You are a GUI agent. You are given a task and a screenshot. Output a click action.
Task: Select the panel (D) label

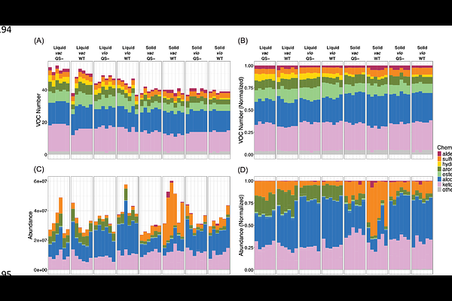click(x=243, y=171)
